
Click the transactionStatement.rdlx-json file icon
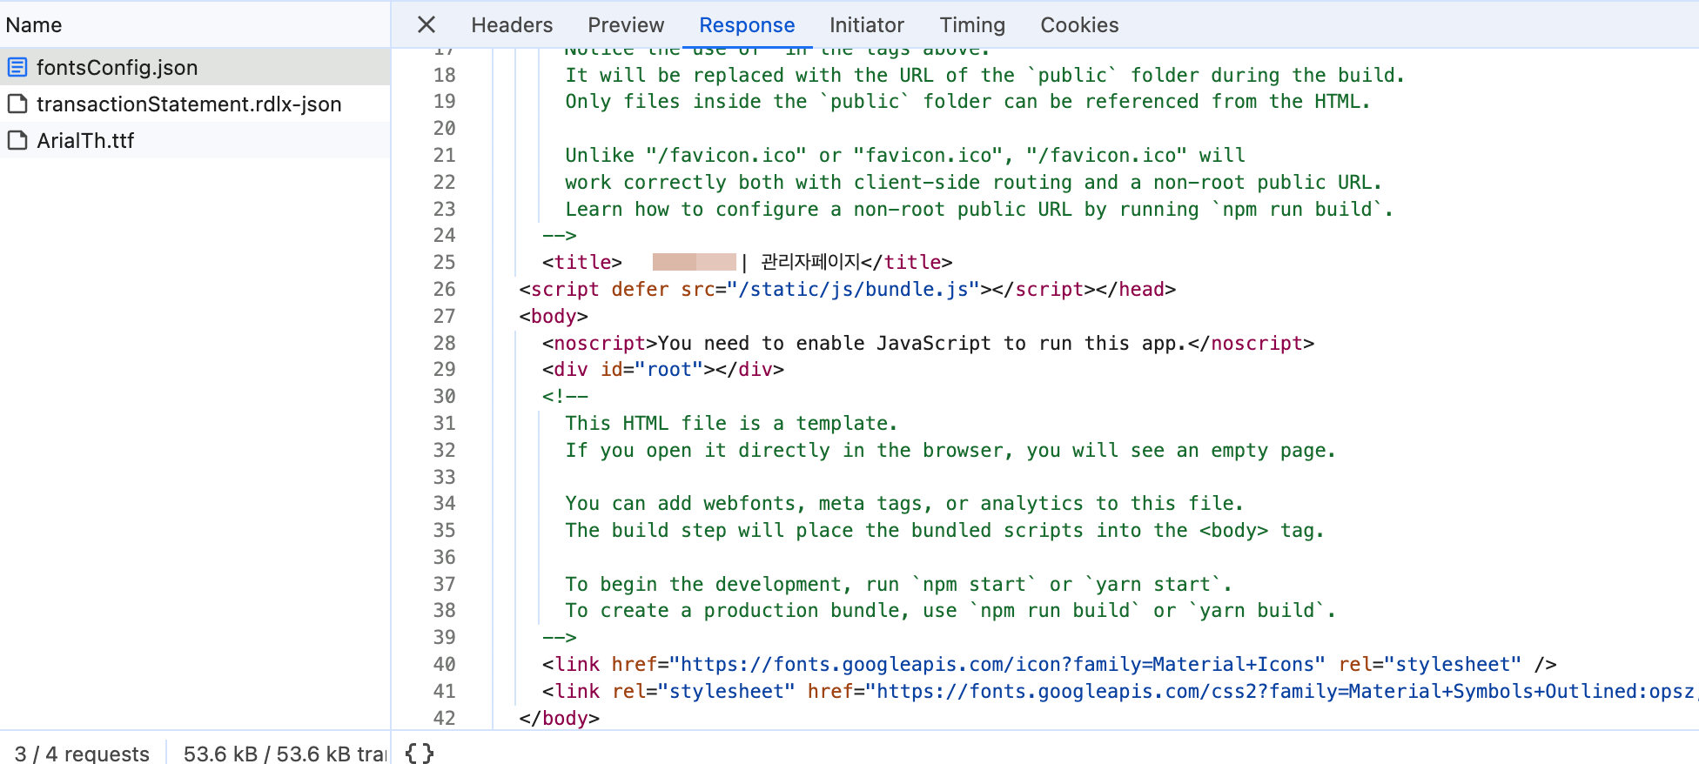[17, 104]
